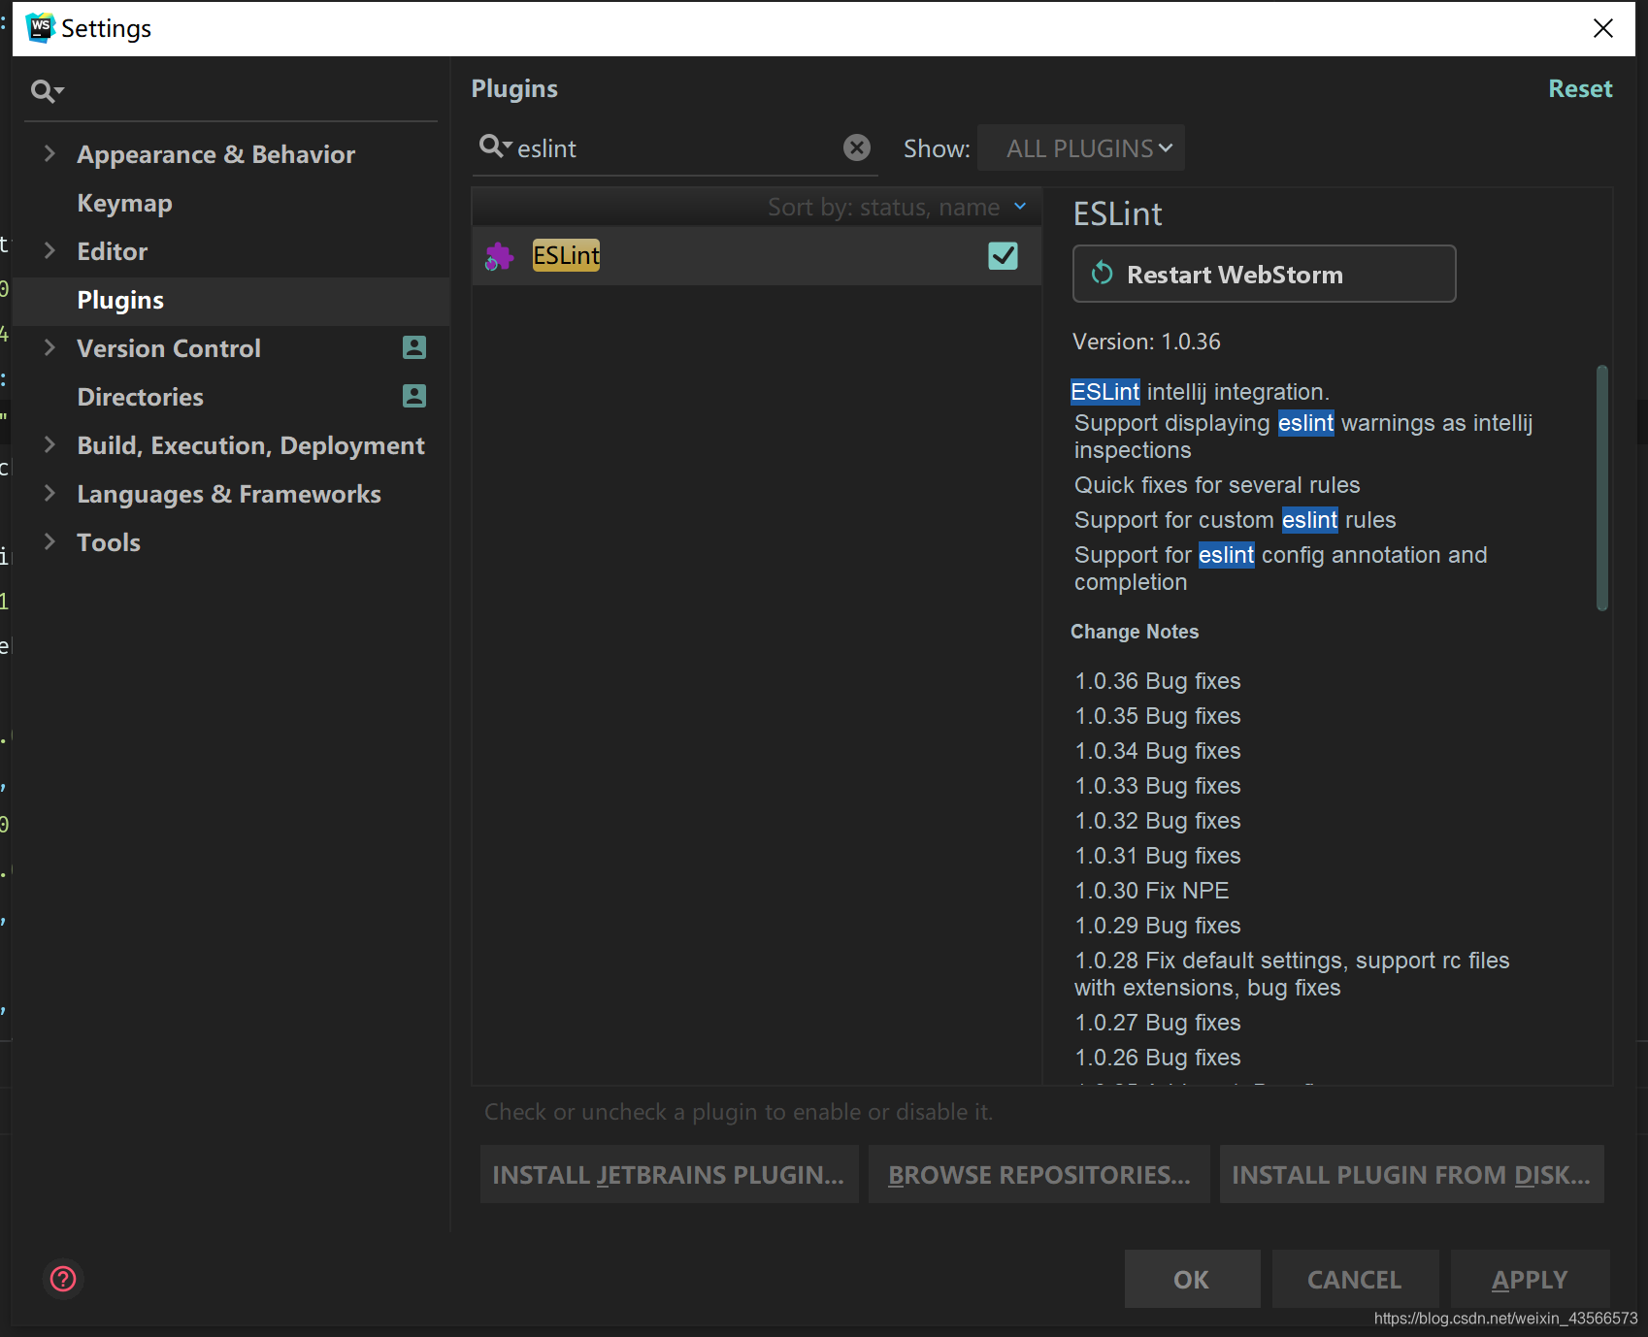
Task: Click Browse Repositories button
Action: point(1038,1174)
